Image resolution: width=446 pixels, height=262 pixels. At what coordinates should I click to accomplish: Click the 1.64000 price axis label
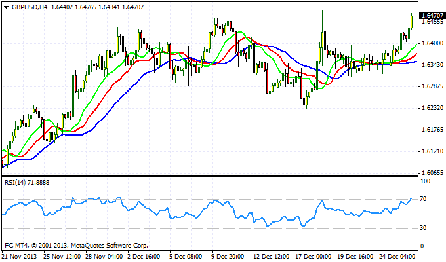tap(433, 43)
